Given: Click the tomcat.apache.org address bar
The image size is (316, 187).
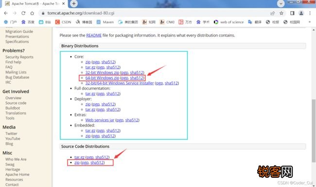Looking at the screenshot, I should pyautogui.click(x=153, y=13).
